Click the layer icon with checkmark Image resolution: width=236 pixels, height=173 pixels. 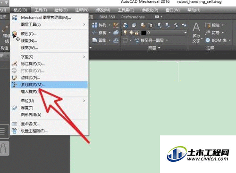click(x=159, y=25)
